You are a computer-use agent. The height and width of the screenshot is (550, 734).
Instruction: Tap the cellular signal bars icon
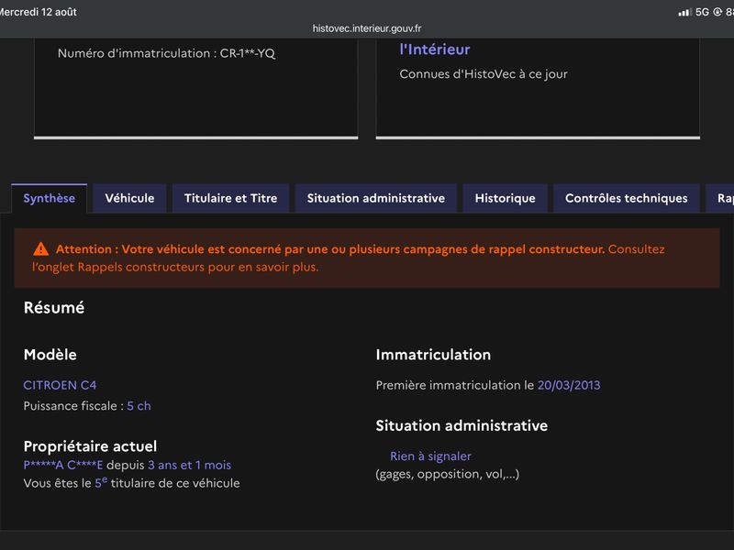click(x=684, y=12)
